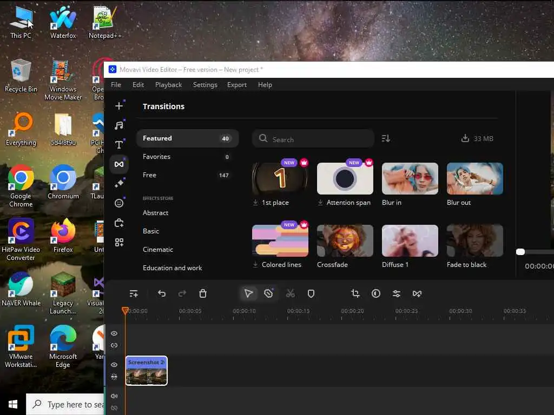554x415 pixels.
Task: Select the Microsoft Edge desktop shortcut
Action: point(63,346)
